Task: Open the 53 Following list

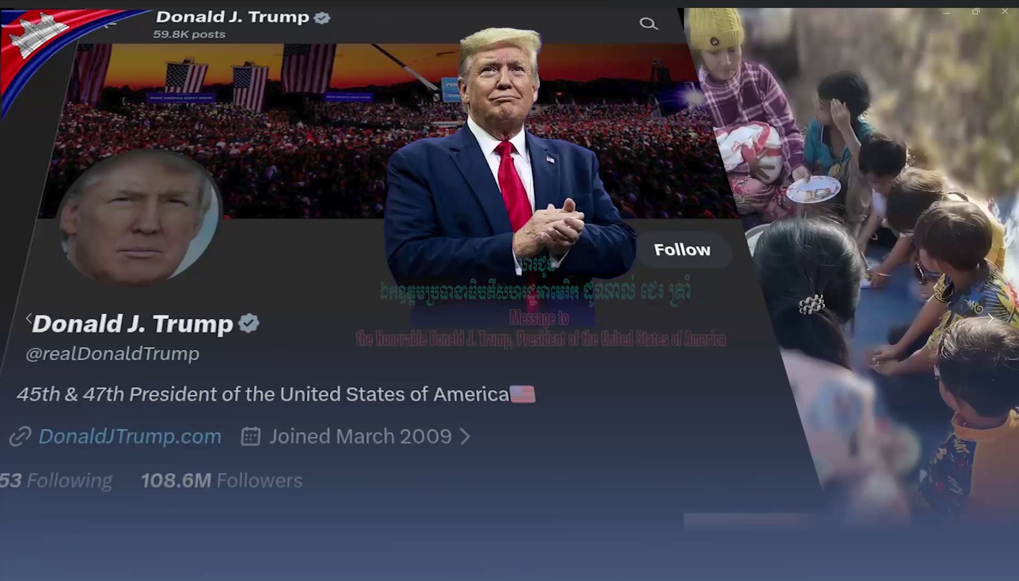Action: (56, 480)
